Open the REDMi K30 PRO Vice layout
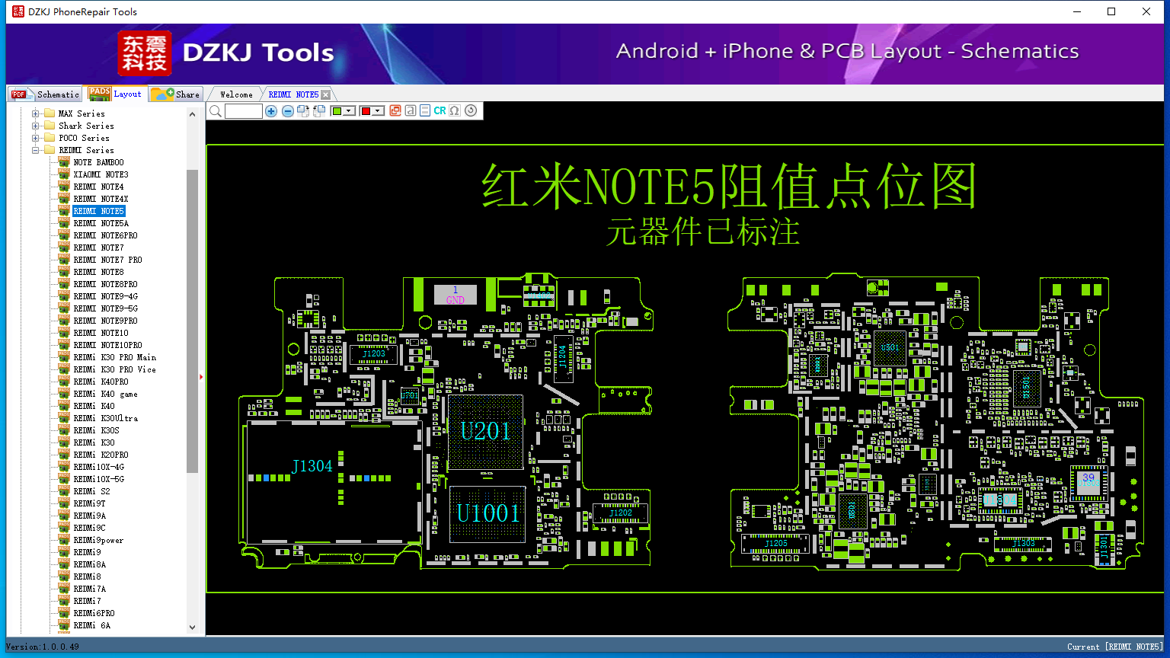The height and width of the screenshot is (658, 1170). coord(114,369)
